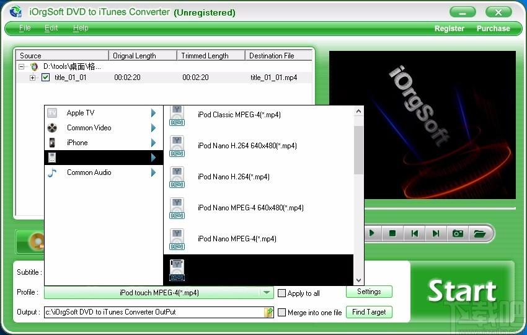The image size is (527, 335).
Task: Open the Profile dropdown arrow
Action: point(267,292)
